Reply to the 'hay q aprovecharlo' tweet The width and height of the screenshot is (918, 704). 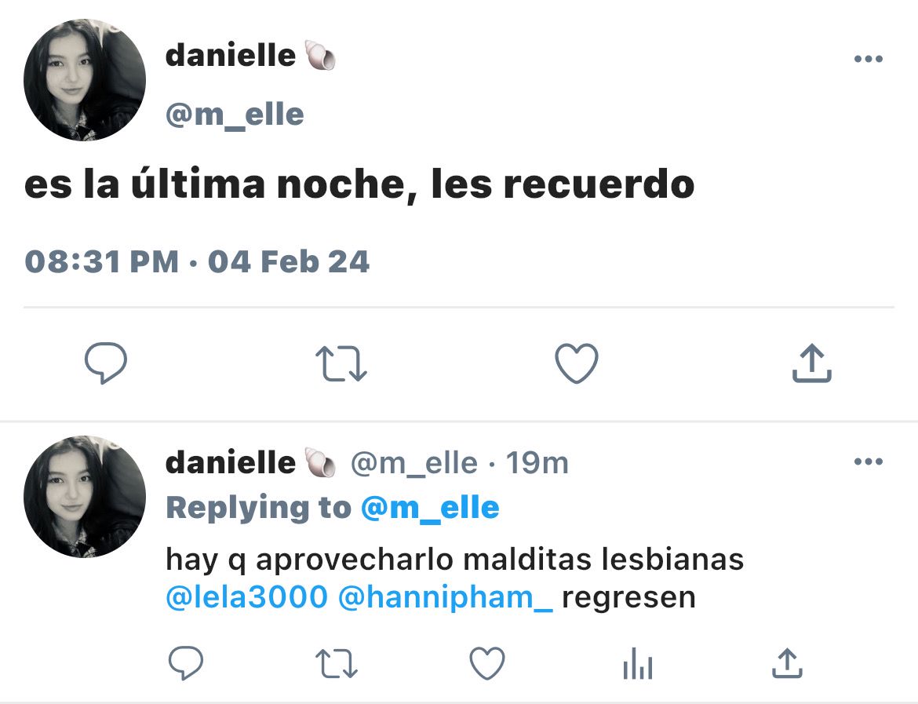186,663
